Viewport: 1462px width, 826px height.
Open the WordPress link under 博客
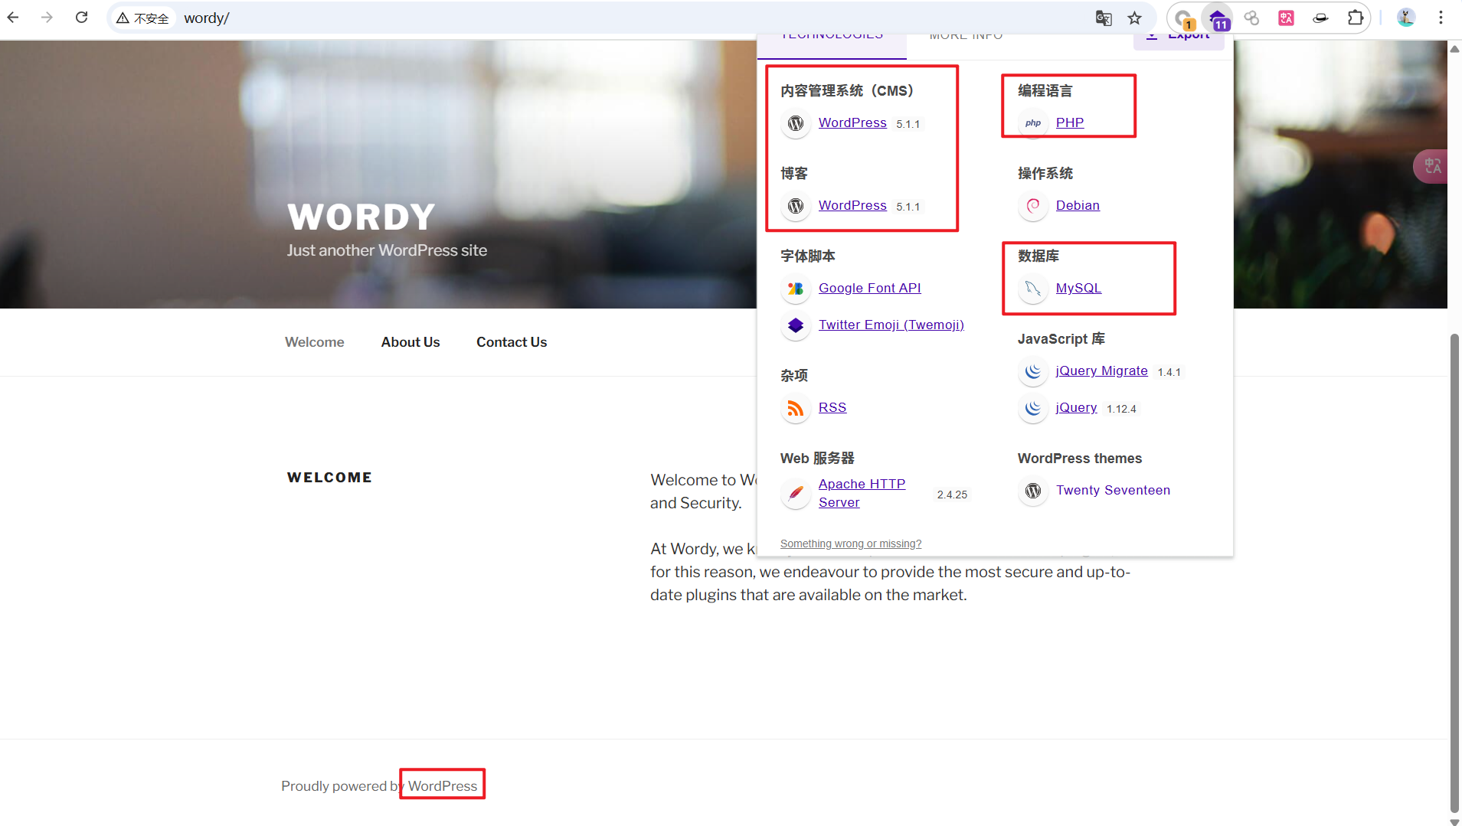coord(852,205)
